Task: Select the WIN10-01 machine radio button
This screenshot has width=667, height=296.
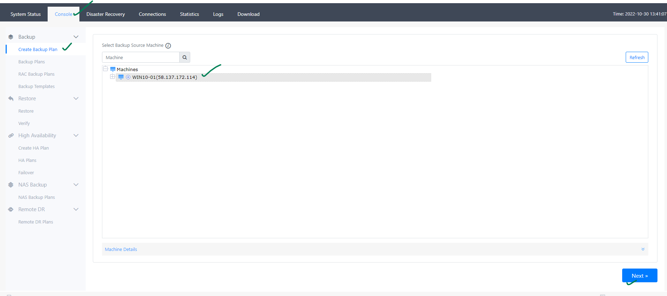Action: coord(128,77)
